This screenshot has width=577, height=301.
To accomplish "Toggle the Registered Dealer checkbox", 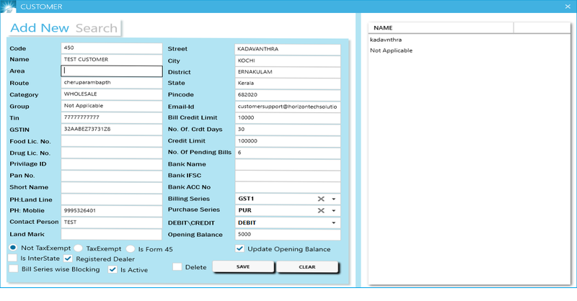I will click(x=68, y=259).
